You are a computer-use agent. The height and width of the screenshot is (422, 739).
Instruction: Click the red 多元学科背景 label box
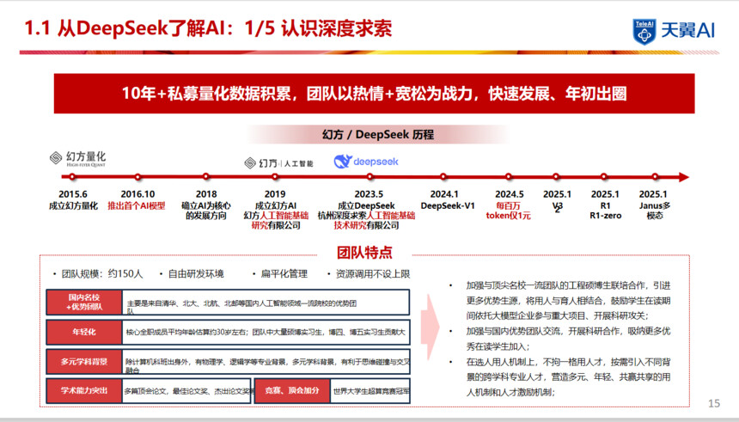pyautogui.click(x=84, y=362)
